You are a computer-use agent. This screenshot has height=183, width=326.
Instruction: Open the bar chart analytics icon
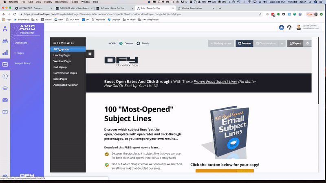coord(5,52)
